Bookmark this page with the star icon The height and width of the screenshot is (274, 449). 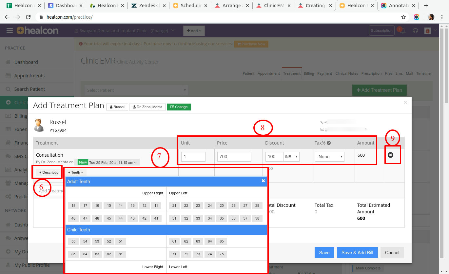[403, 17]
